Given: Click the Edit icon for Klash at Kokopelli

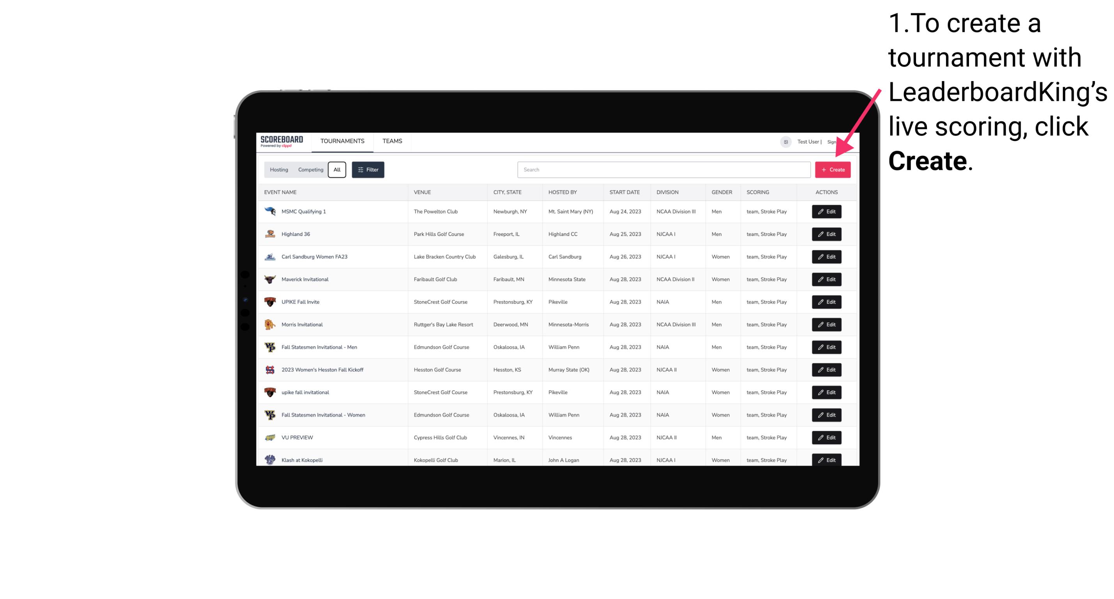Looking at the screenshot, I should (x=827, y=460).
